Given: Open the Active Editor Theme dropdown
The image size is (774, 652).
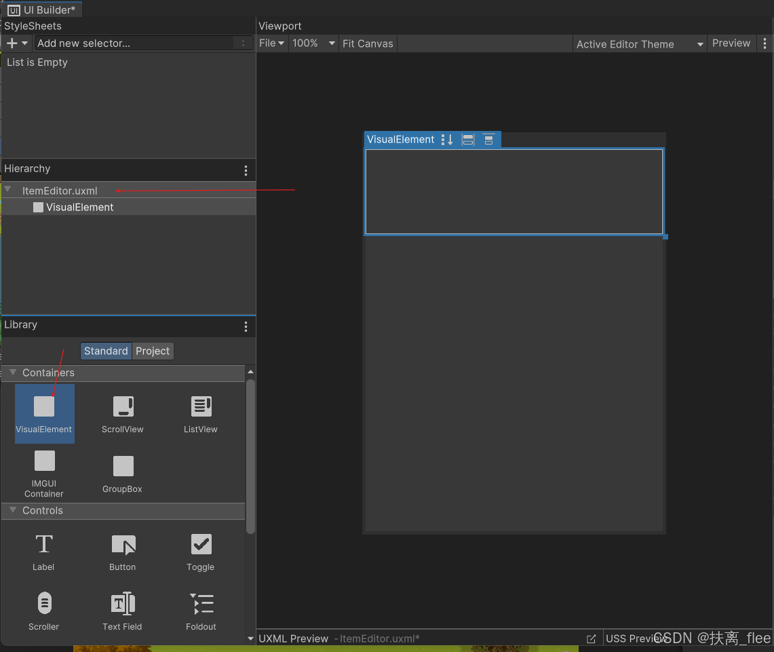Looking at the screenshot, I should (638, 43).
